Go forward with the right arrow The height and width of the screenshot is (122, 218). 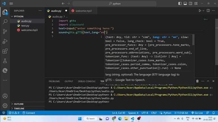tap(69, 4)
